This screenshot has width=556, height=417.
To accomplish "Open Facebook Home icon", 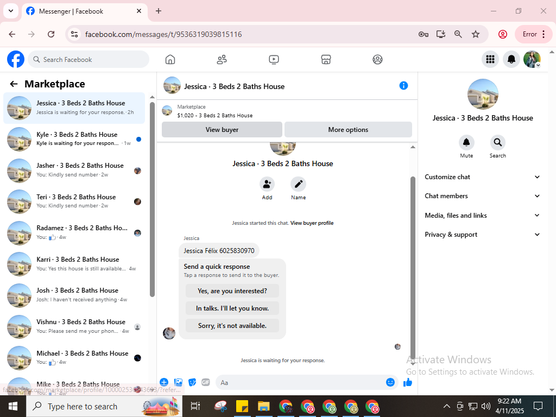I will pos(170,60).
